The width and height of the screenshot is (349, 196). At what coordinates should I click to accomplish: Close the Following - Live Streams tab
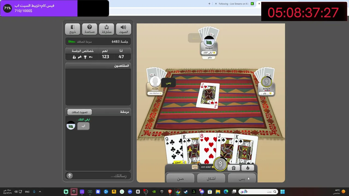[216, 4]
